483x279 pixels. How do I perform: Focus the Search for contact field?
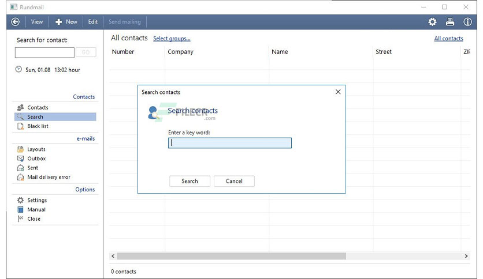(x=44, y=52)
